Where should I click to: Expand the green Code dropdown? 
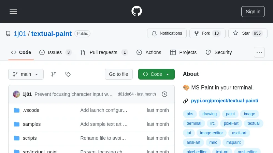coord(156,74)
